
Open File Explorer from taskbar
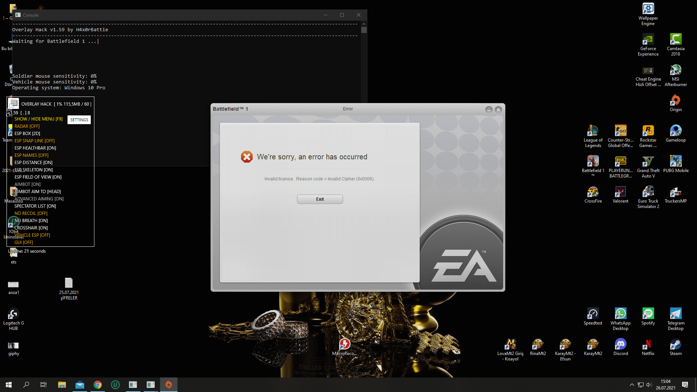62,385
